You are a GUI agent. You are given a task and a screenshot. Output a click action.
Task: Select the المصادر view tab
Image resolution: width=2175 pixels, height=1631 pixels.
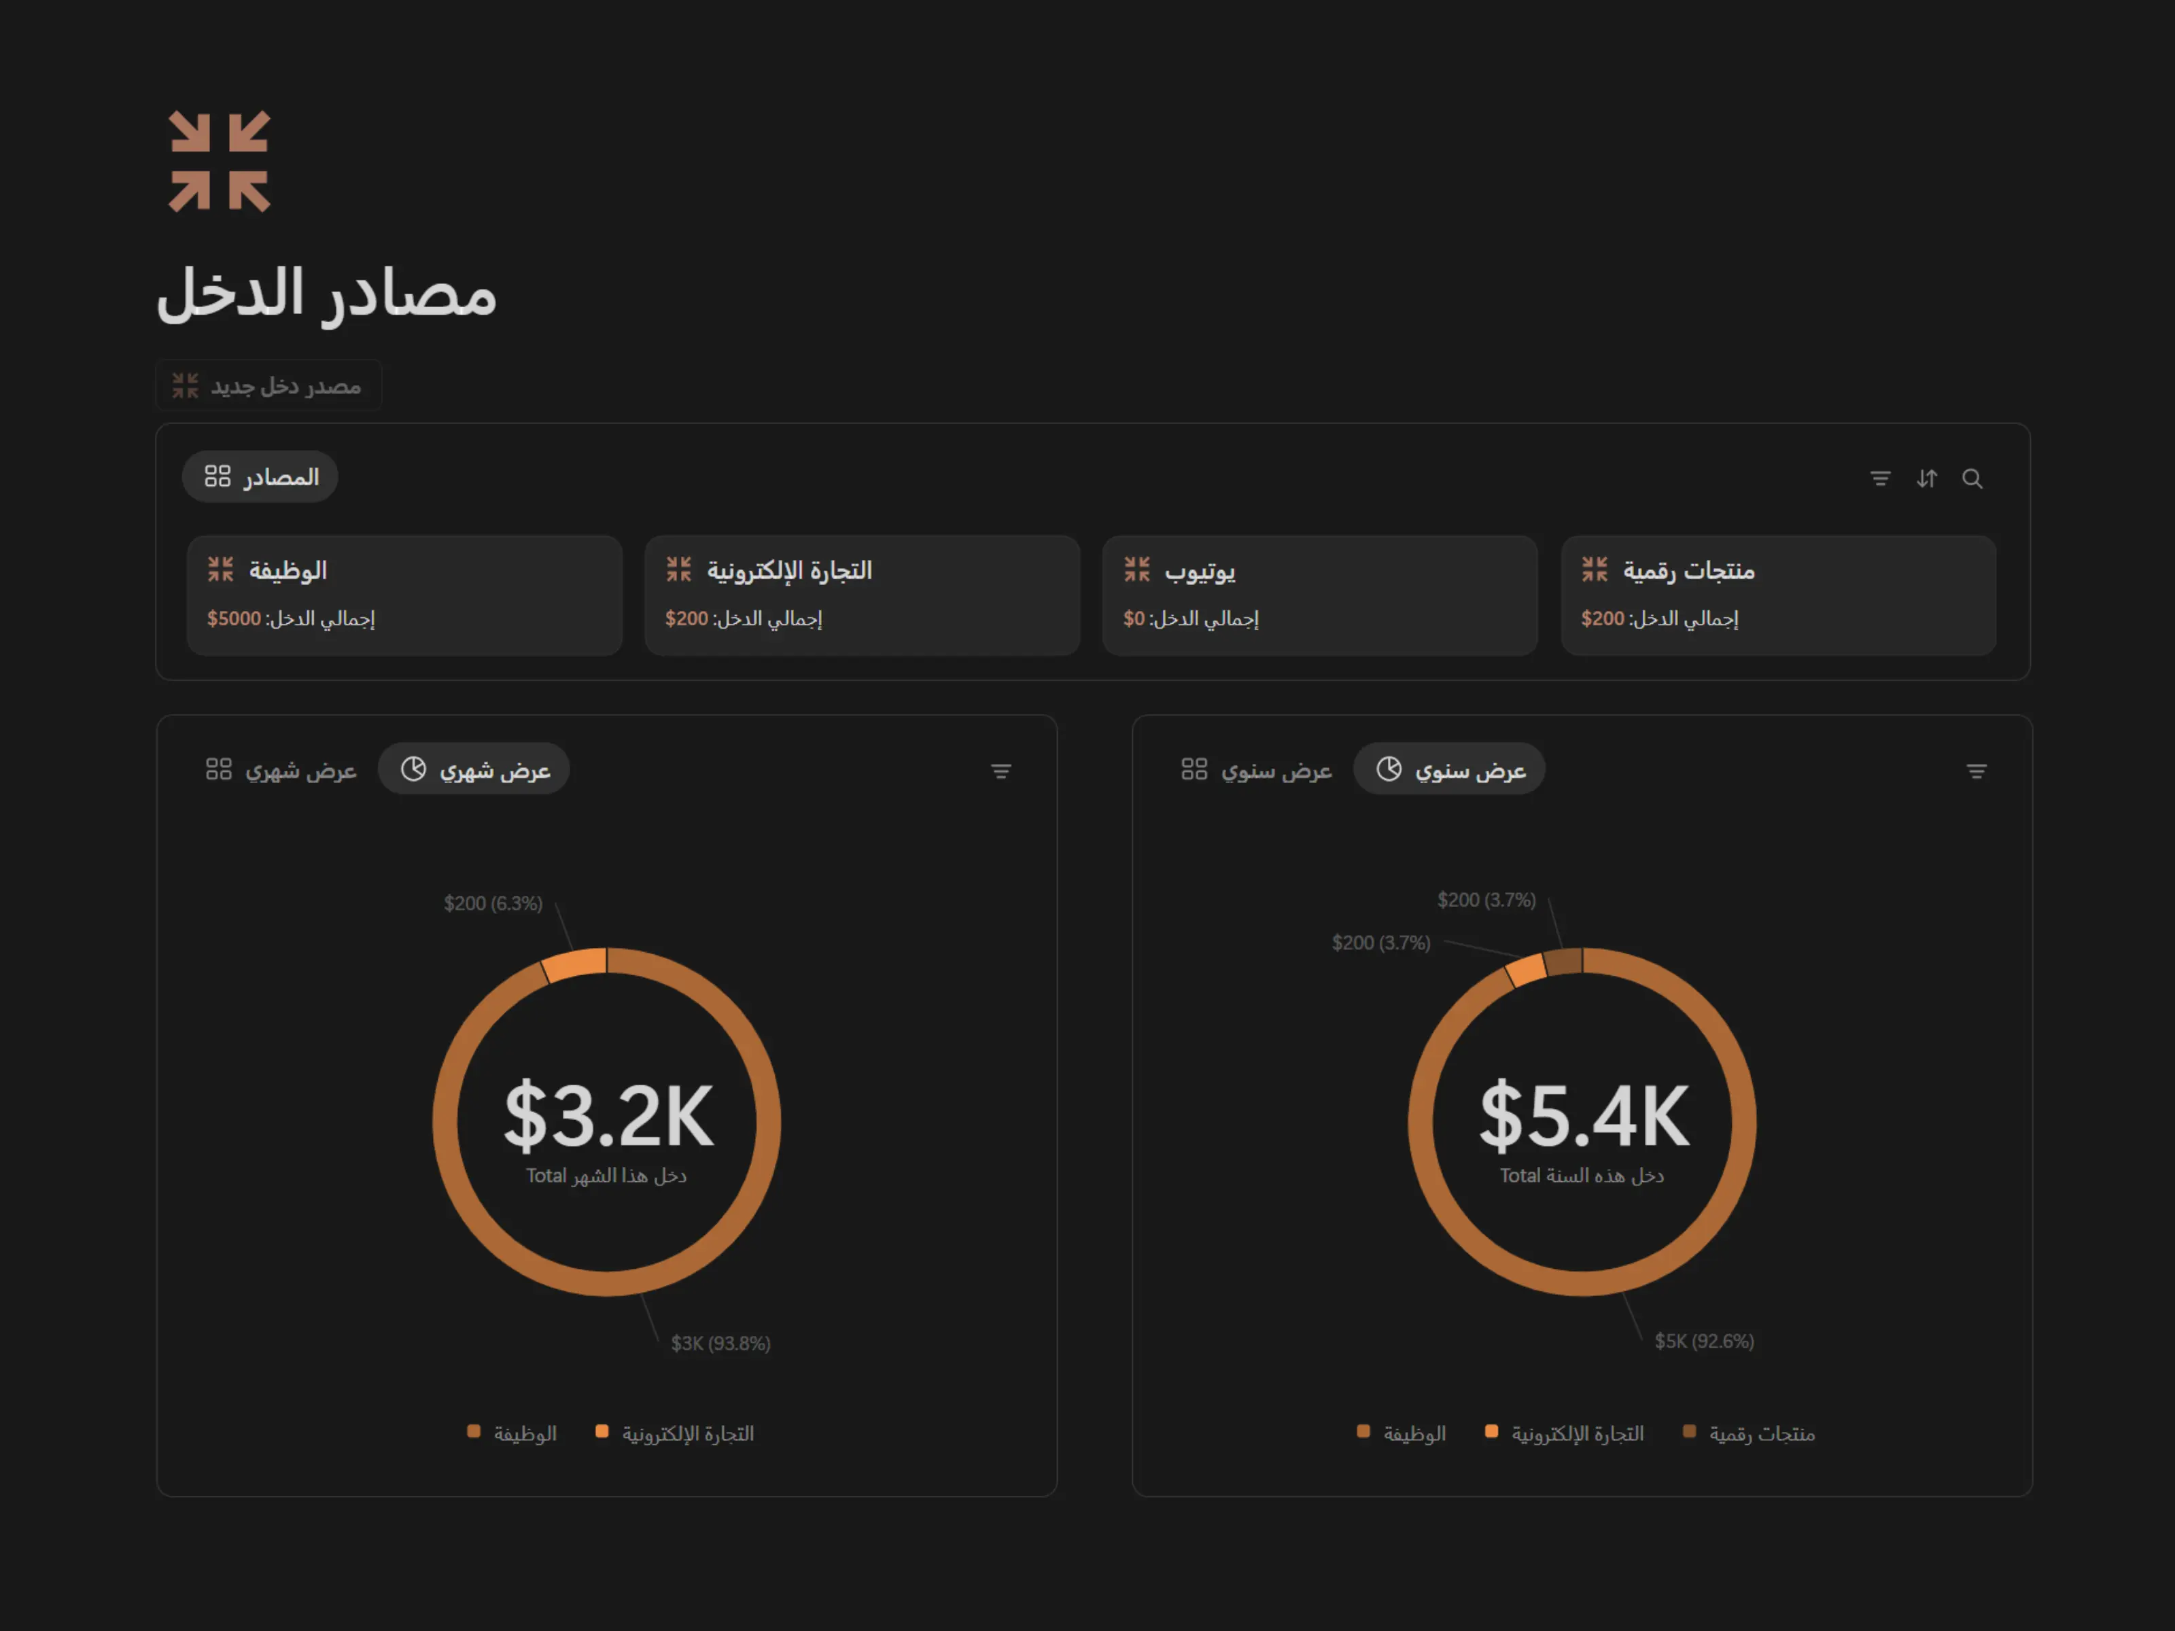tap(260, 477)
